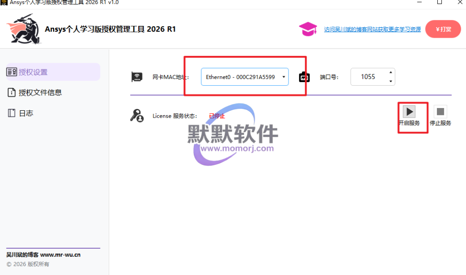Click the 已停止 service status text
Image resolution: width=466 pixels, height=275 pixels.
click(x=217, y=116)
